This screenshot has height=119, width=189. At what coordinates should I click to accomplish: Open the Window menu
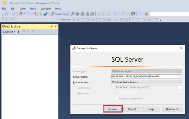pyautogui.click(x=46, y=9)
